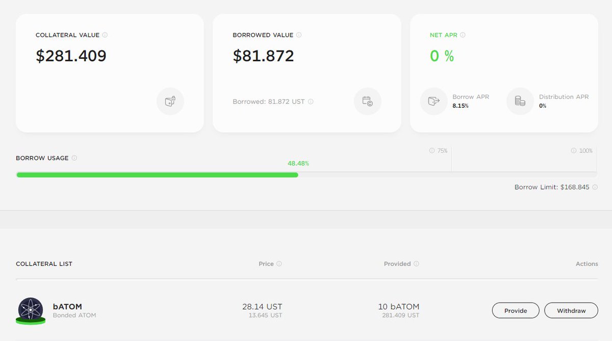Click the Borrow Limit info icon
The image size is (612, 341).
pos(595,187)
